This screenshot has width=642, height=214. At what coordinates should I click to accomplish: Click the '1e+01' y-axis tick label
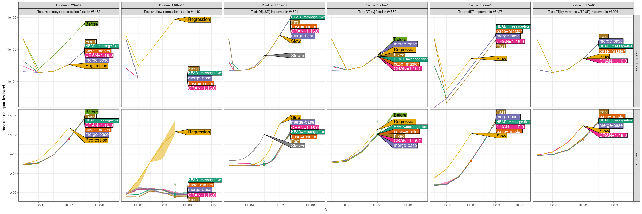pyautogui.click(x=12, y=82)
